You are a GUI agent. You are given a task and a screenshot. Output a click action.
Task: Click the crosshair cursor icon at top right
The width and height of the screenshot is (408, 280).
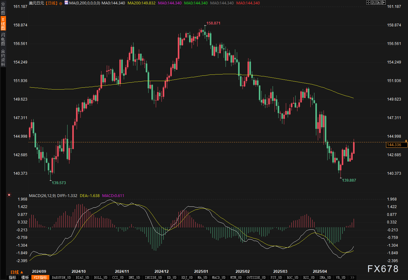click(x=368, y=3)
